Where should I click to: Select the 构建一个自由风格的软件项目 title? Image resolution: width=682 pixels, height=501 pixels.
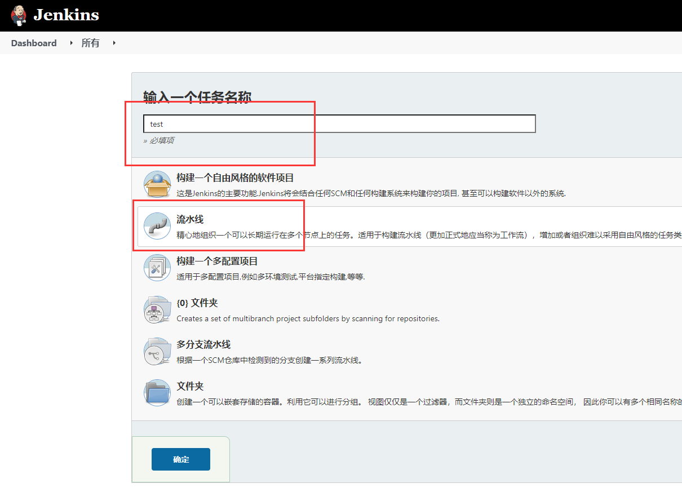[x=235, y=178]
